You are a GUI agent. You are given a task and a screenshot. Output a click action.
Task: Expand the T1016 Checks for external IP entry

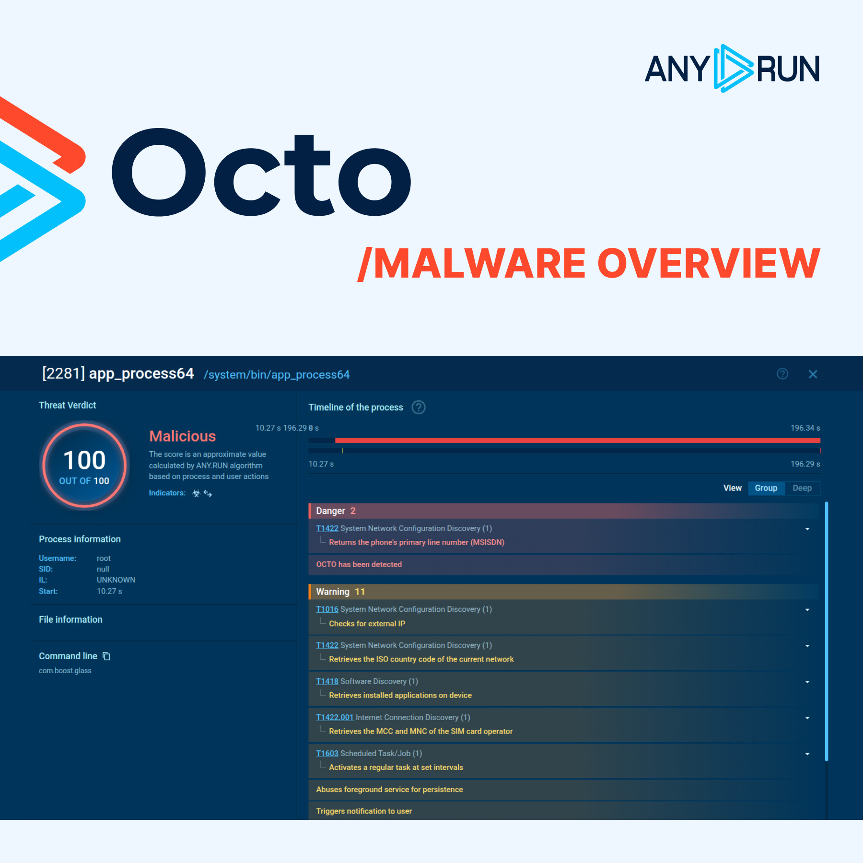[807, 610]
